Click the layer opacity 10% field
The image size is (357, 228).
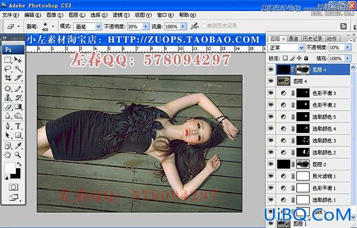[336, 47]
